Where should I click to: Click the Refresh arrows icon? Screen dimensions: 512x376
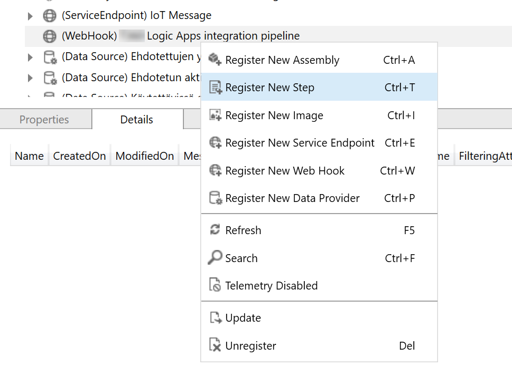coord(215,230)
